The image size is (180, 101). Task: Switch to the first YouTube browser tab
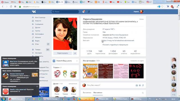point(112,2)
